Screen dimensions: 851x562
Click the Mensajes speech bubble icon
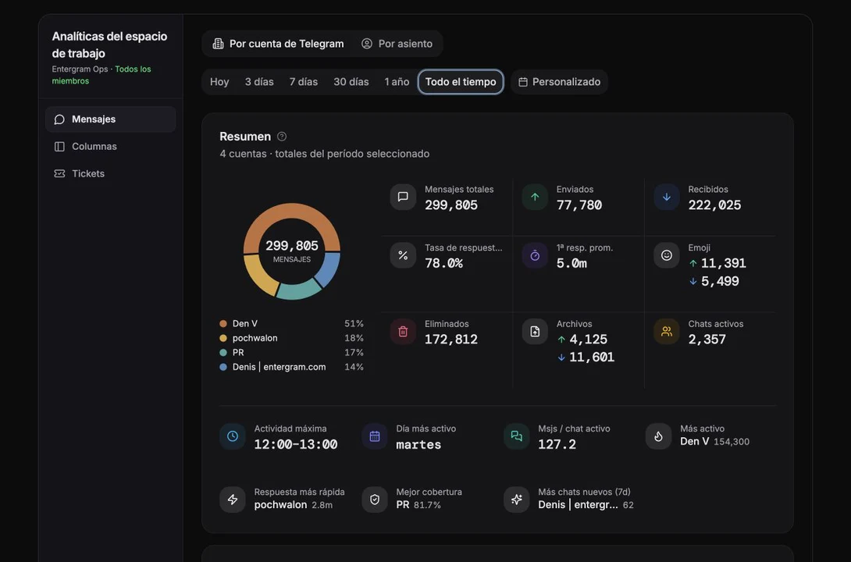point(59,119)
